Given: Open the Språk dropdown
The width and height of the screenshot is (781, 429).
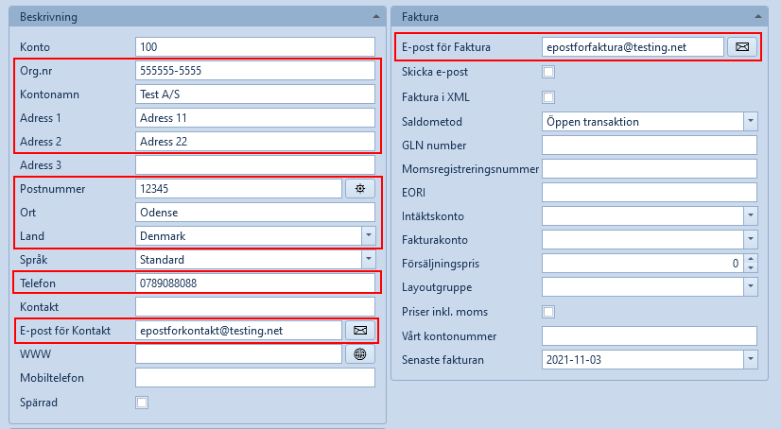Looking at the screenshot, I should [368, 259].
